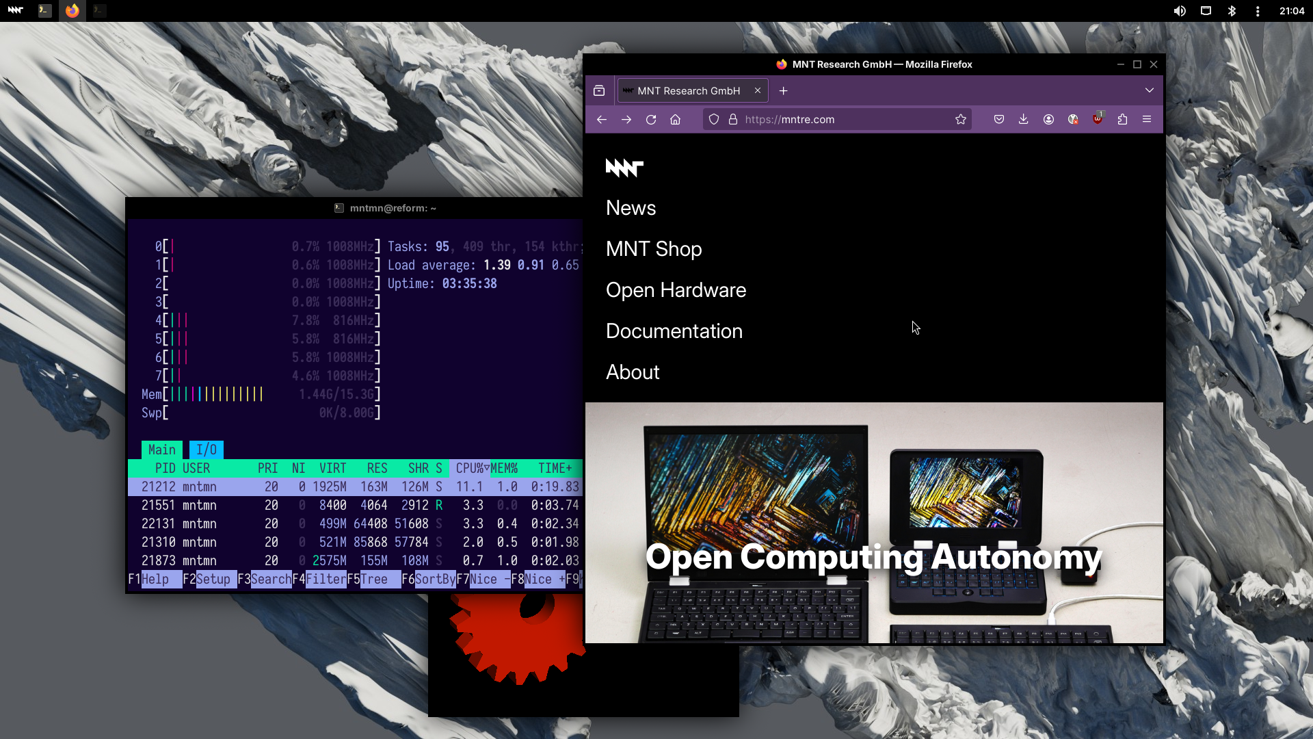Screen dimensions: 1313x739
Task: Open Firefox bookmark star icon
Action: click(960, 119)
